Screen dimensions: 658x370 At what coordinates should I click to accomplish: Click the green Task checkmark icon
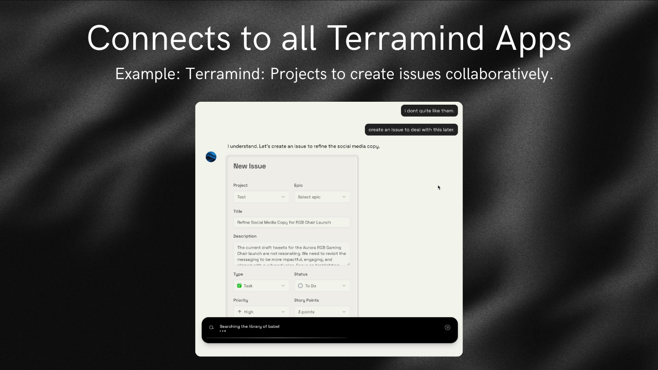pyautogui.click(x=240, y=286)
